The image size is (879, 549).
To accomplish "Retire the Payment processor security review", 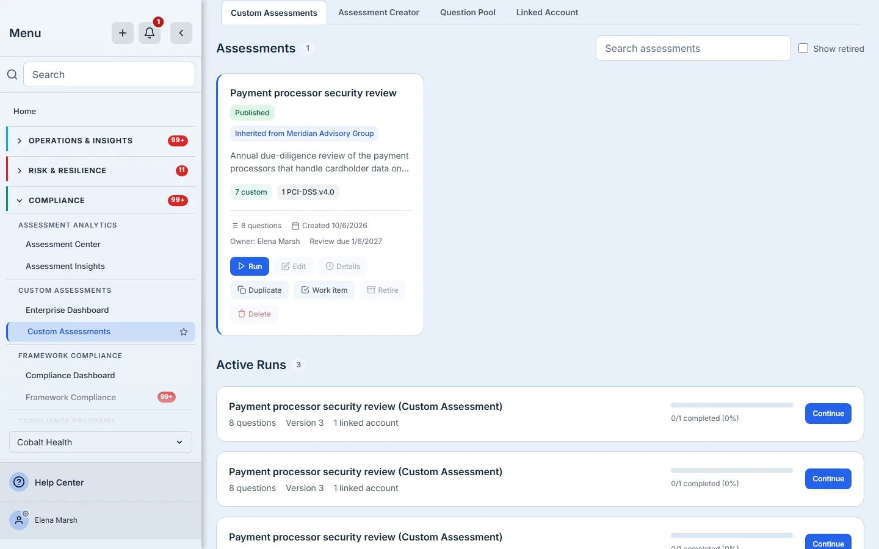I will [x=383, y=290].
